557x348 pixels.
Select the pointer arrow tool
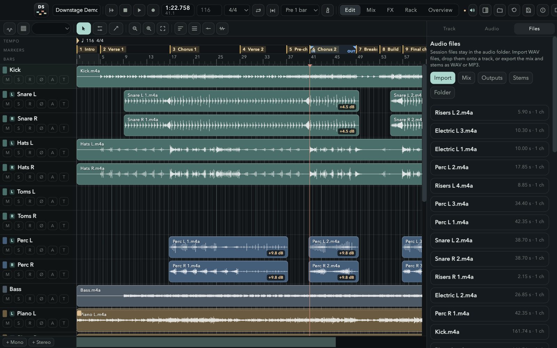point(84,29)
